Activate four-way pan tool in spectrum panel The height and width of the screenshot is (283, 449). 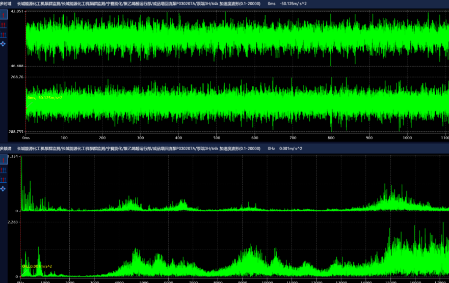(x=3, y=189)
